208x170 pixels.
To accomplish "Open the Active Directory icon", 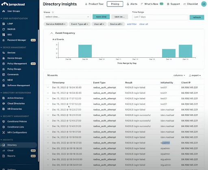I will 4,98.
